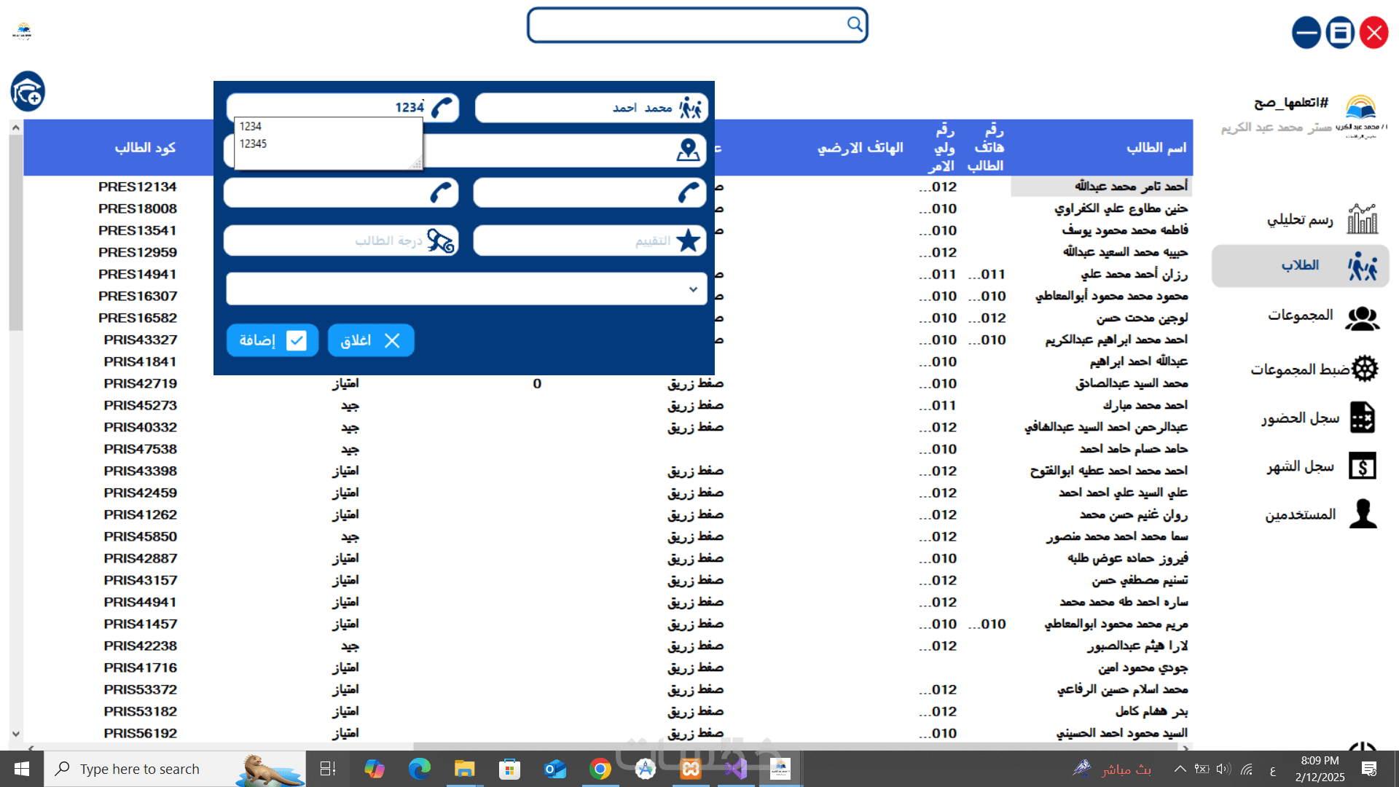Open group settings gear icon
The width and height of the screenshot is (1399, 787).
pyautogui.click(x=1365, y=369)
